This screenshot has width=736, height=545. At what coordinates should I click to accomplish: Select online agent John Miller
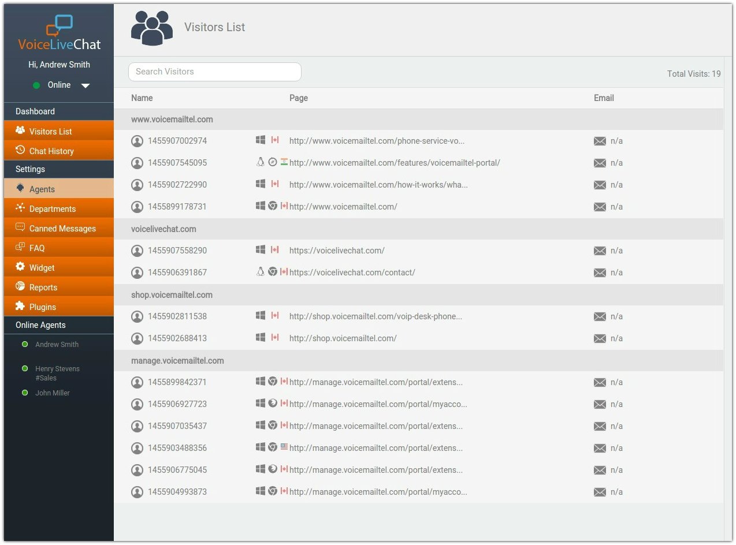coord(53,393)
